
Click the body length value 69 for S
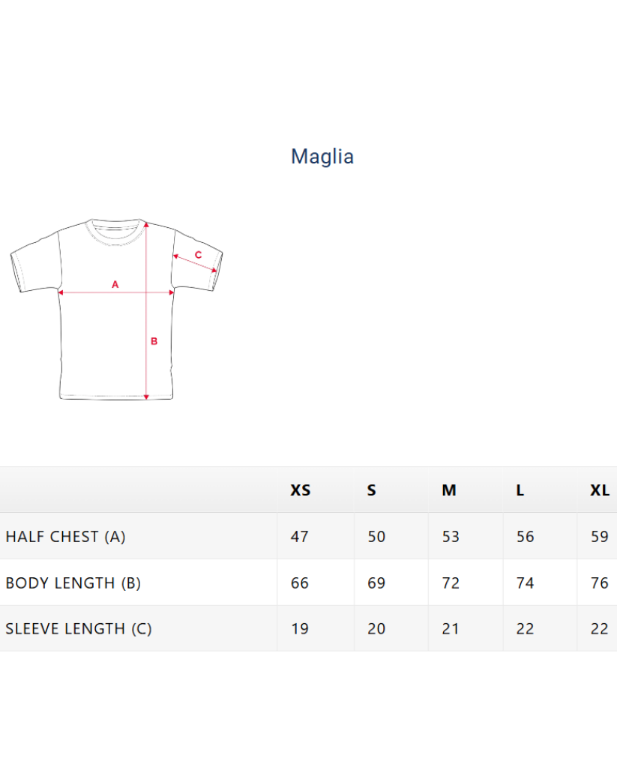pos(376,583)
